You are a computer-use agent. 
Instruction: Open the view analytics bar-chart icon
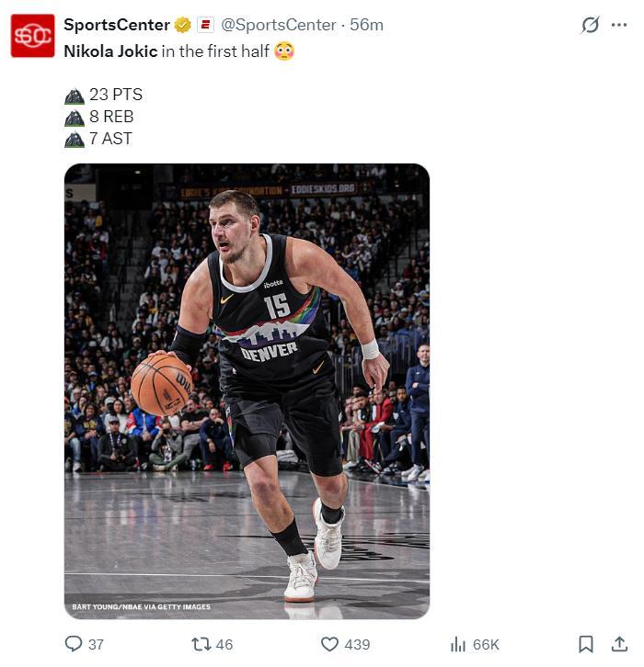(x=457, y=644)
